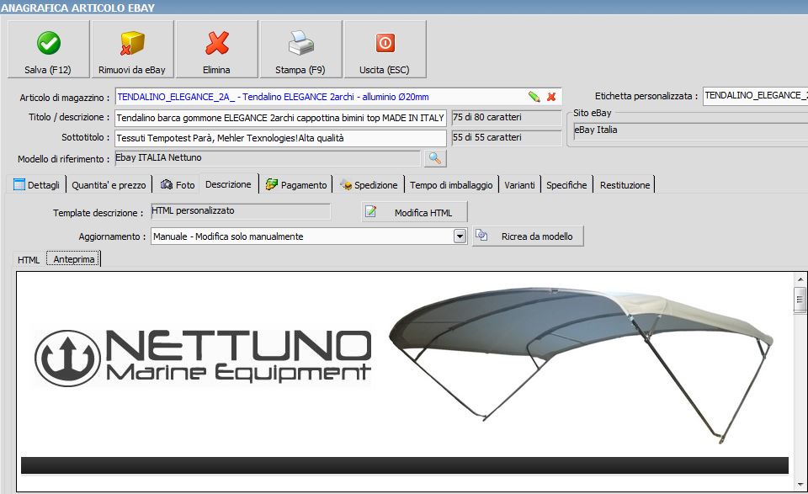Open the Varianti tab
808x494 pixels.
(519, 184)
